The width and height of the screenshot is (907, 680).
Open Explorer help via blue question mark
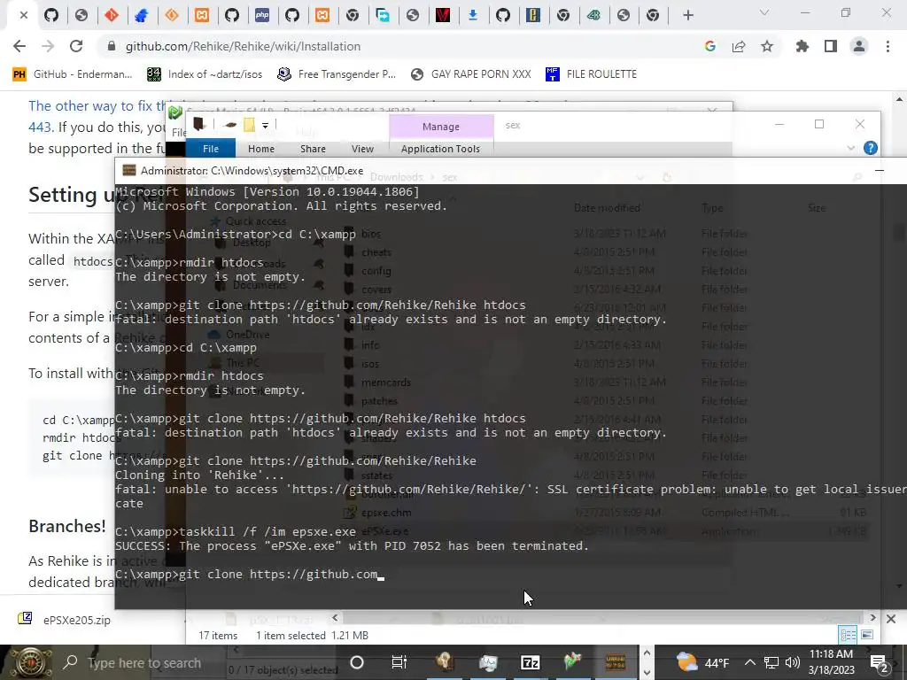click(870, 148)
